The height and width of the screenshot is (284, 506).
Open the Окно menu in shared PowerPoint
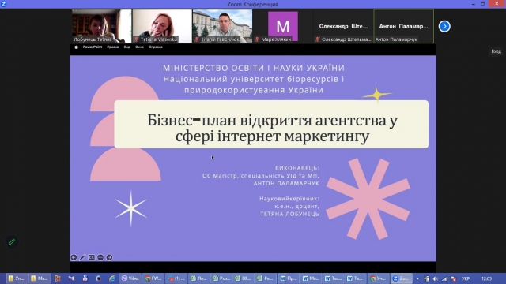pyautogui.click(x=139, y=47)
